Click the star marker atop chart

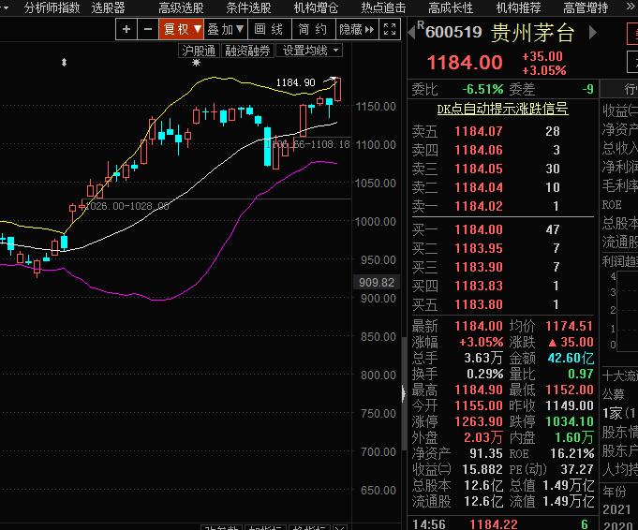click(x=196, y=63)
